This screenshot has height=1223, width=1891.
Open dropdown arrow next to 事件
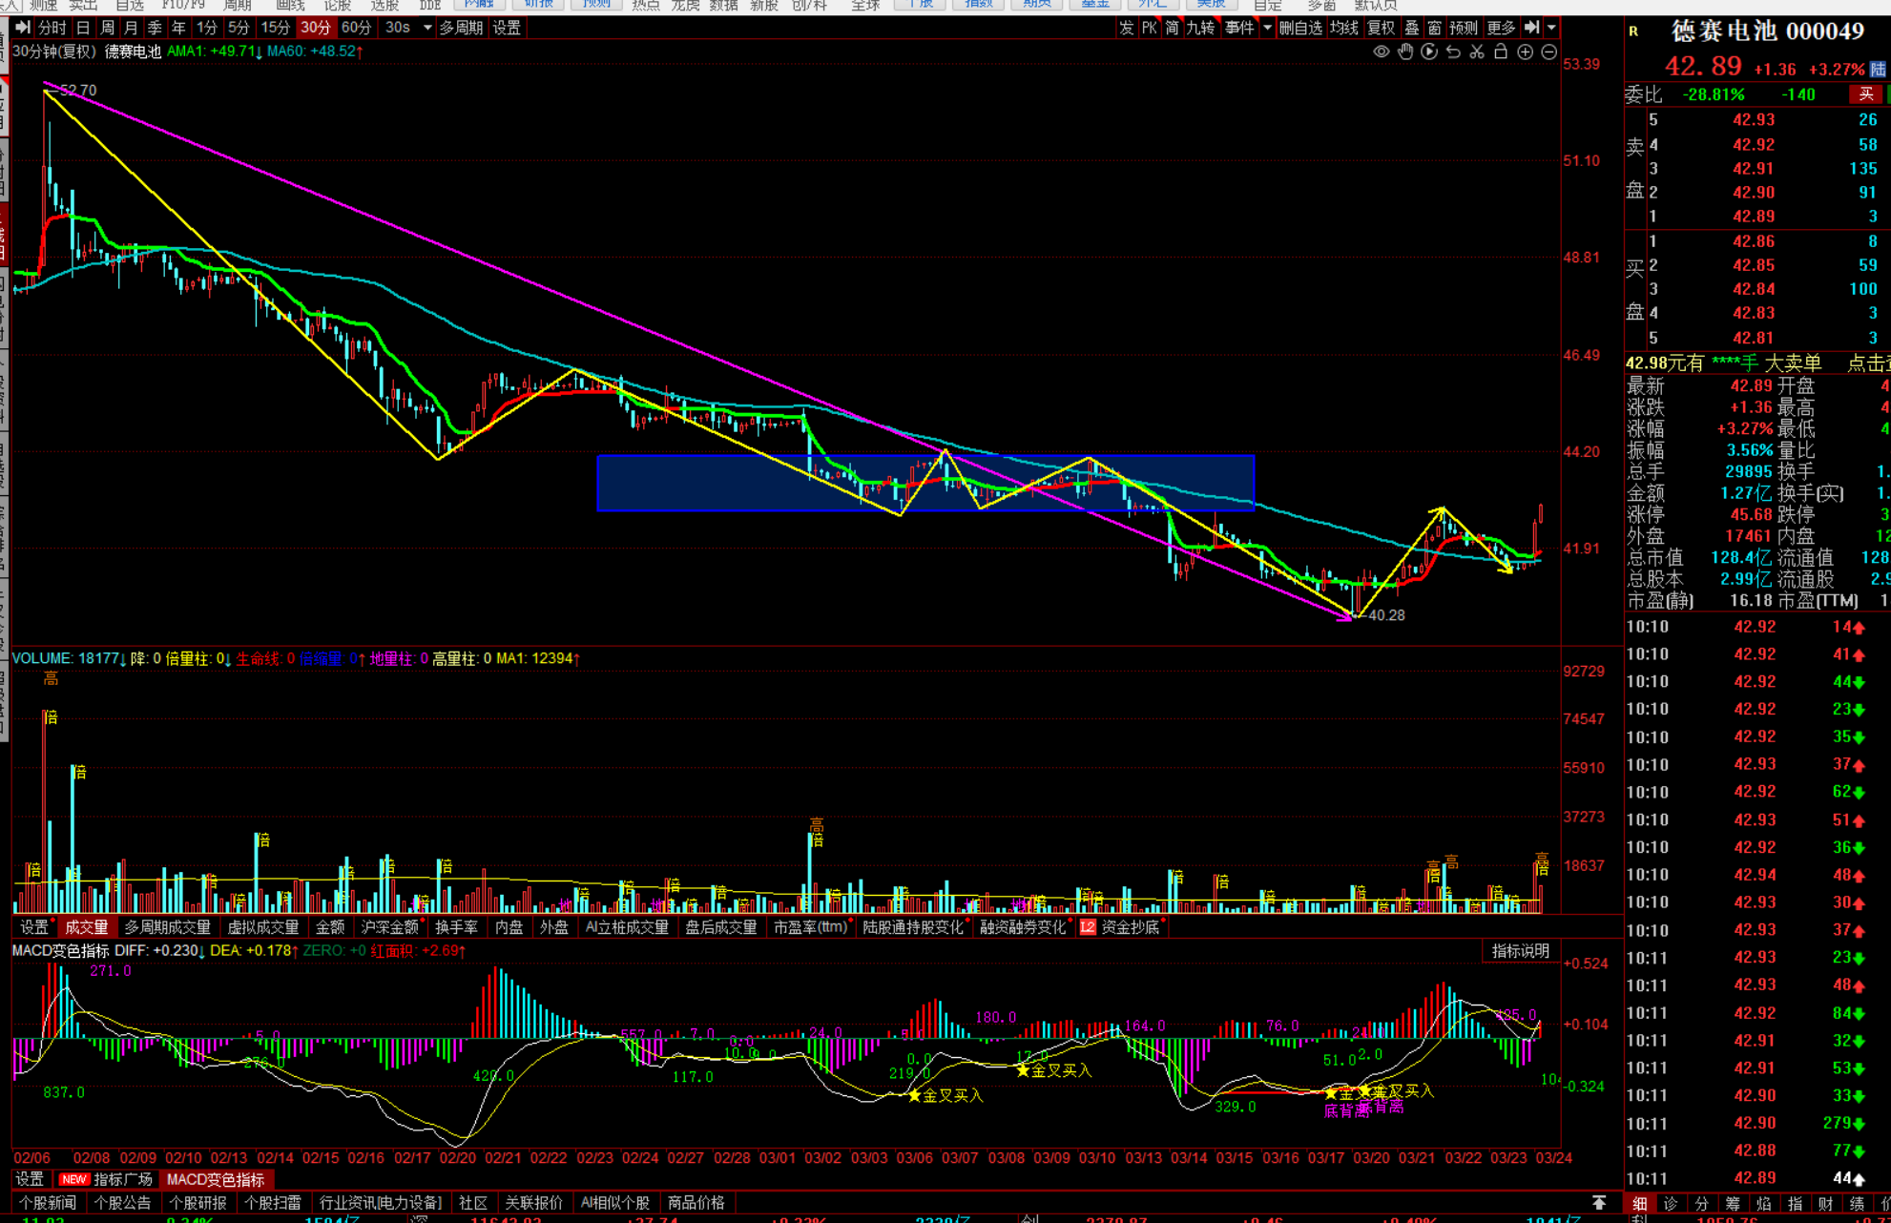1267,28
